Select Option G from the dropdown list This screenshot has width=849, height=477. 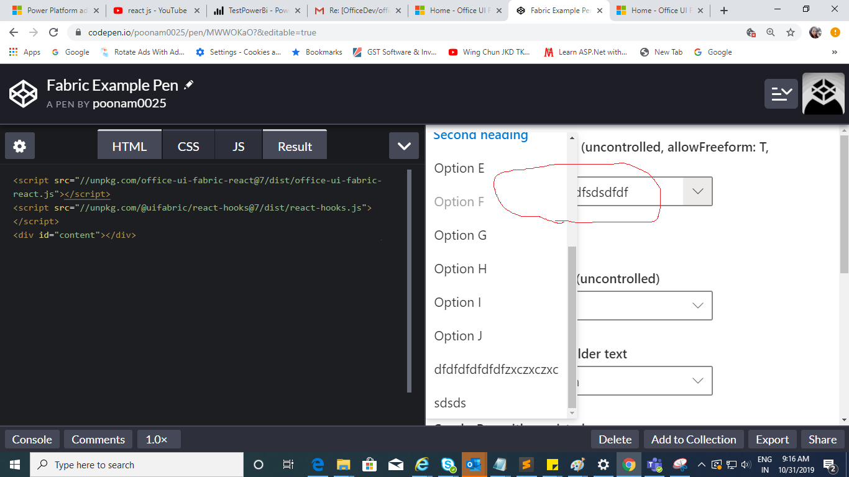click(x=459, y=235)
